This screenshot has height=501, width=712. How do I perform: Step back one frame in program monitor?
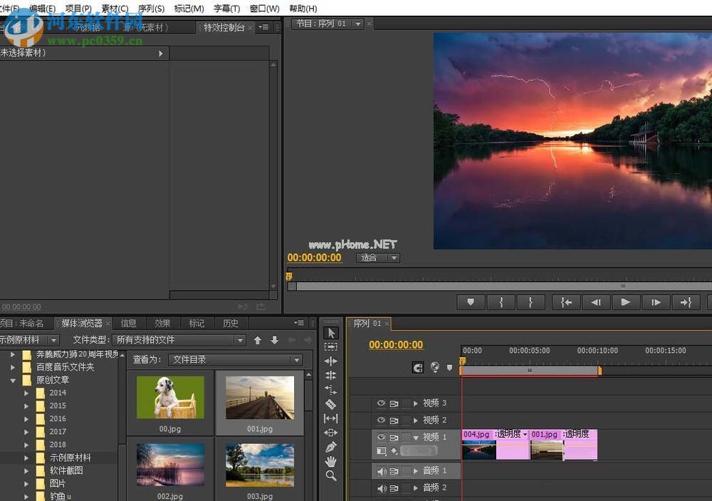coord(596,302)
